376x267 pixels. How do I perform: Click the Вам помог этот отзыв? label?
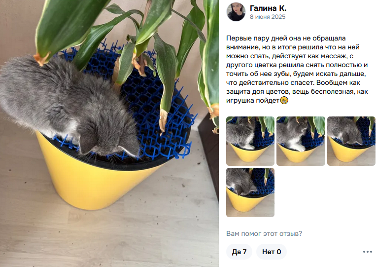264,233
